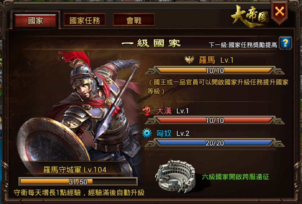The height and width of the screenshot is (204, 302).
Task: Click the red dragon emblem beside 大漢
Action: click(147, 110)
